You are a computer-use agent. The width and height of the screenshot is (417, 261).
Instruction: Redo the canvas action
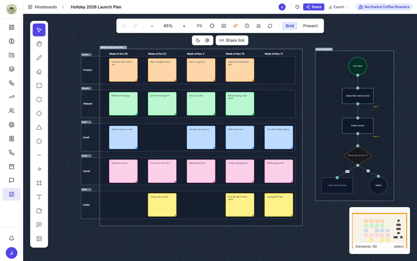(135, 26)
